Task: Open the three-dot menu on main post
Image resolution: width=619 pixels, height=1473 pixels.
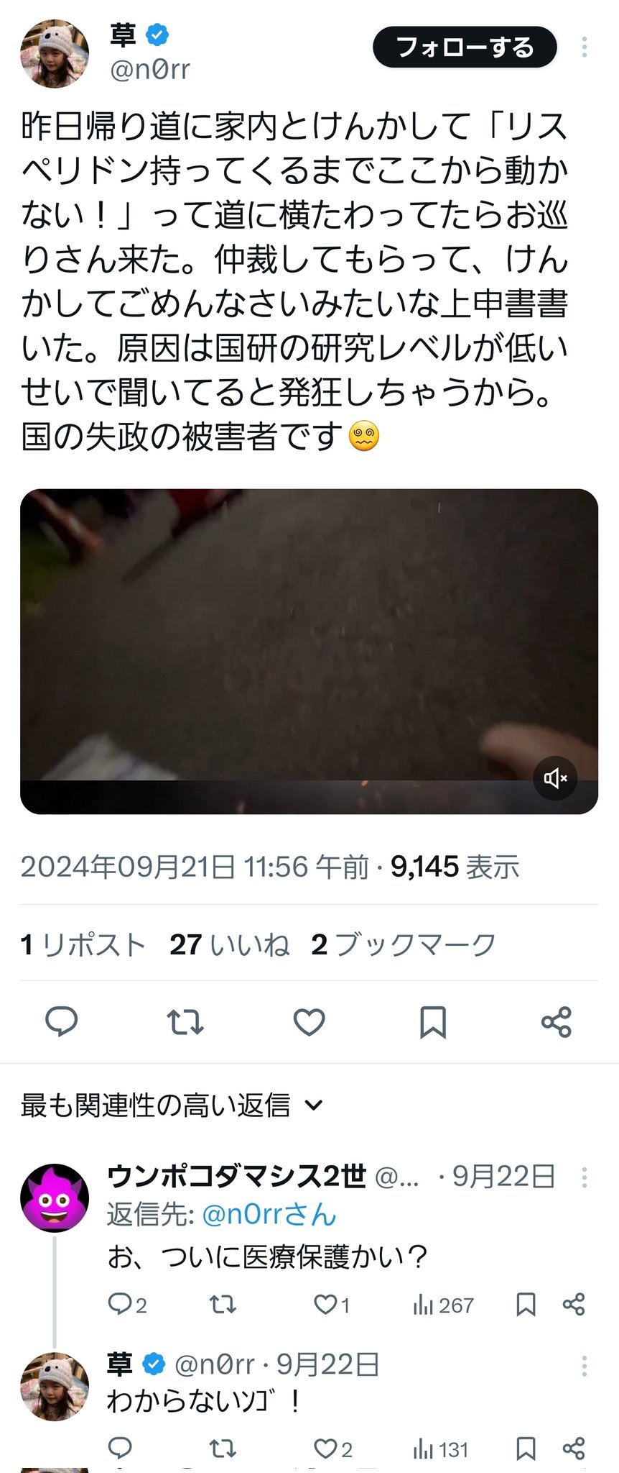Action: pos(585,47)
